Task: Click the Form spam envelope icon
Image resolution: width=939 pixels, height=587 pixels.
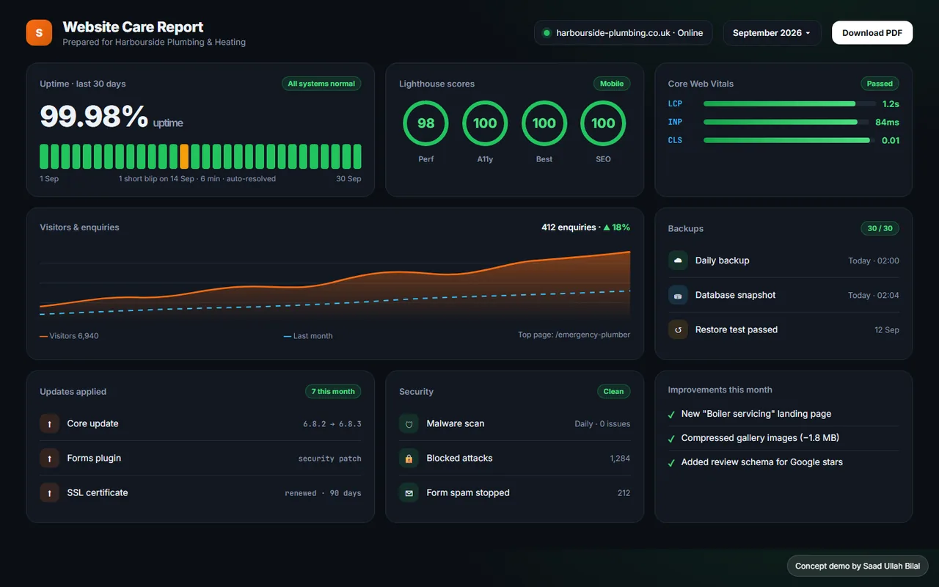Action: pos(409,493)
